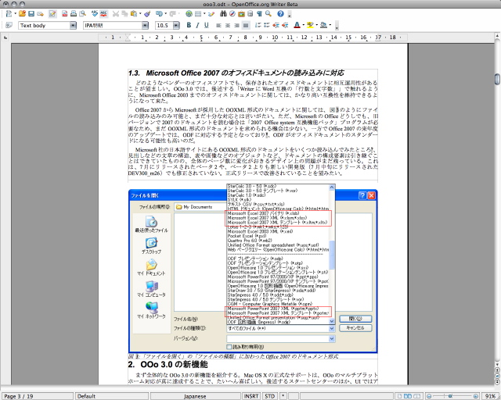Copy selection with the Copy icon
The height and width of the screenshot is (400, 501).
(124, 14)
